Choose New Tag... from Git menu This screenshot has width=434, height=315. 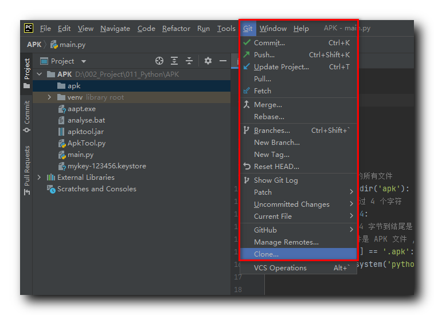(x=298, y=154)
